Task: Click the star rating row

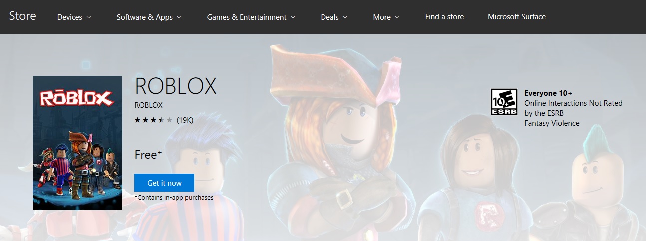Action: (x=153, y=120)
